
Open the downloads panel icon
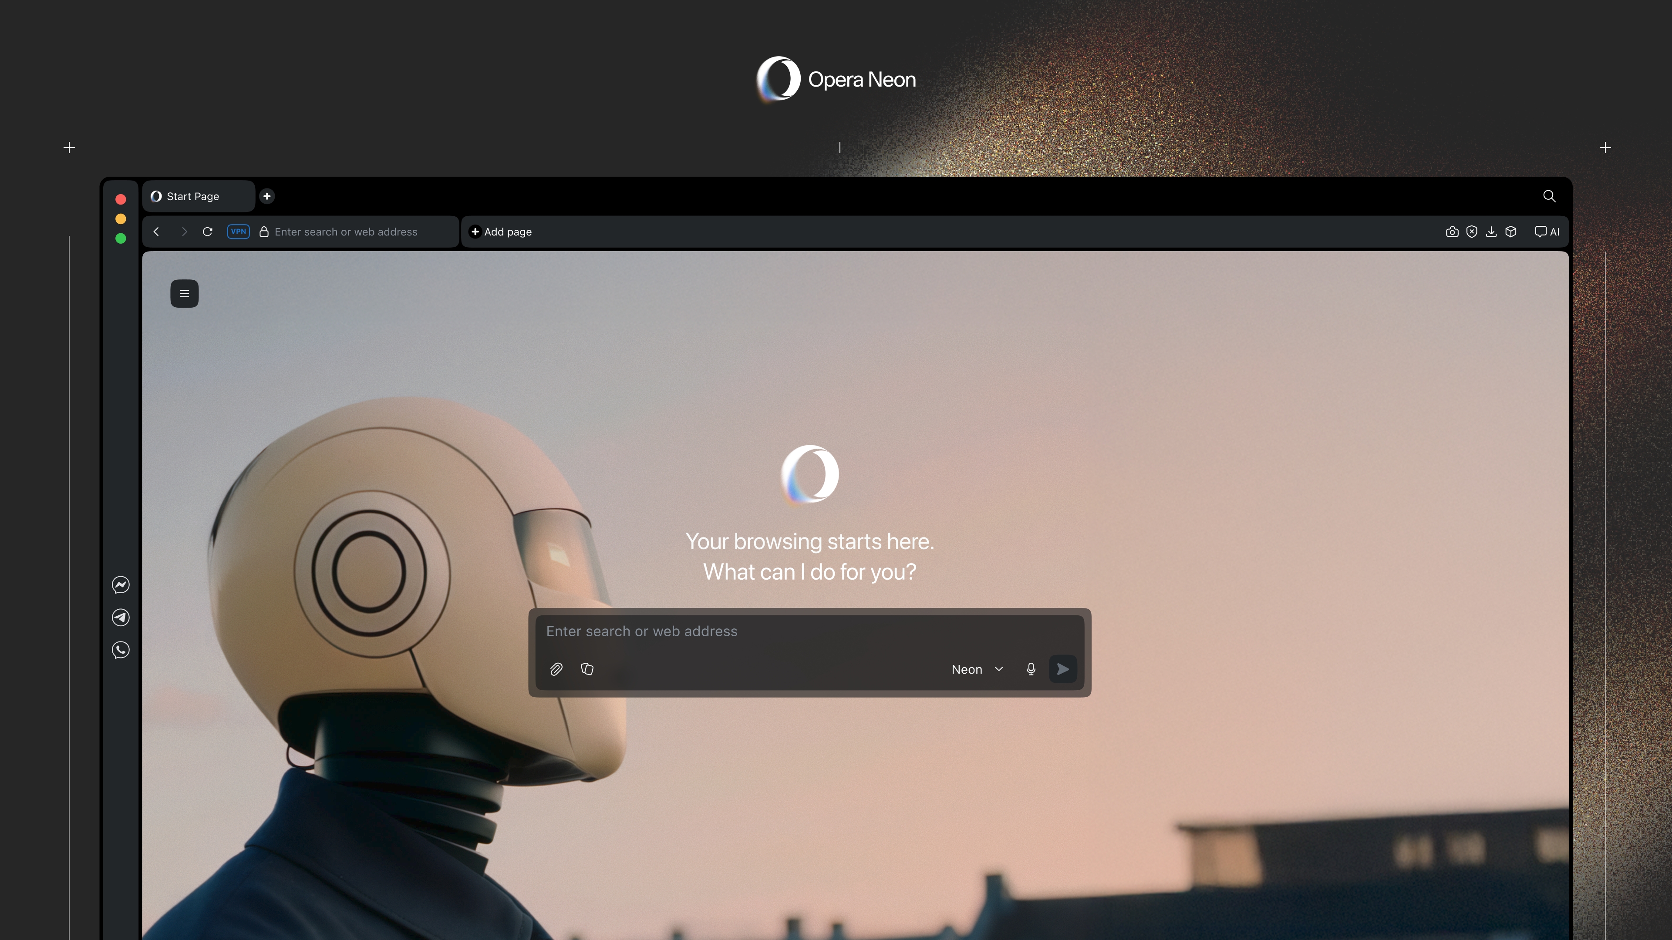[1491, 232]
